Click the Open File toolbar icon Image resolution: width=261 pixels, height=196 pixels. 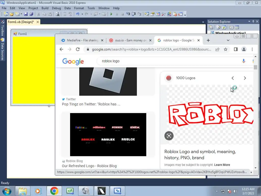[12, 14]
